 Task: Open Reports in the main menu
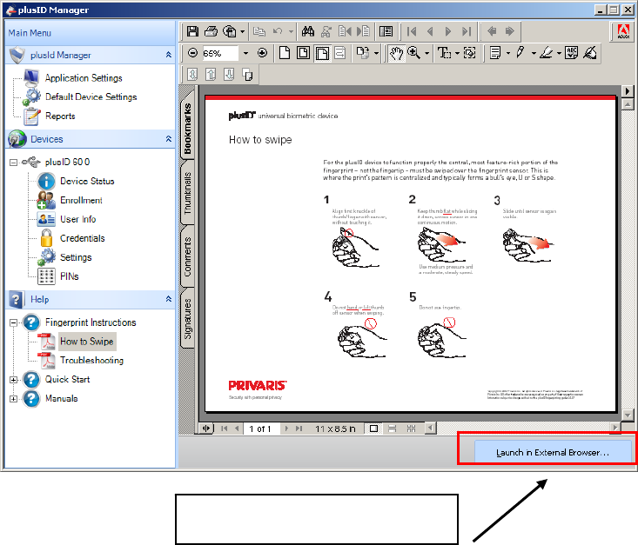point(60,116)
